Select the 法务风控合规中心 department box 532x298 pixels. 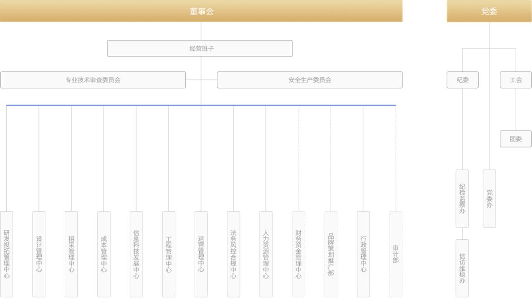click(233, 254)
